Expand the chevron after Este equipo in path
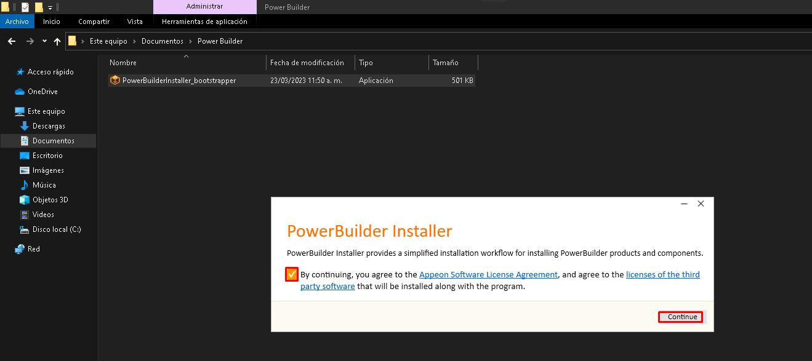 pyautogui.click(x=134, y=41)
